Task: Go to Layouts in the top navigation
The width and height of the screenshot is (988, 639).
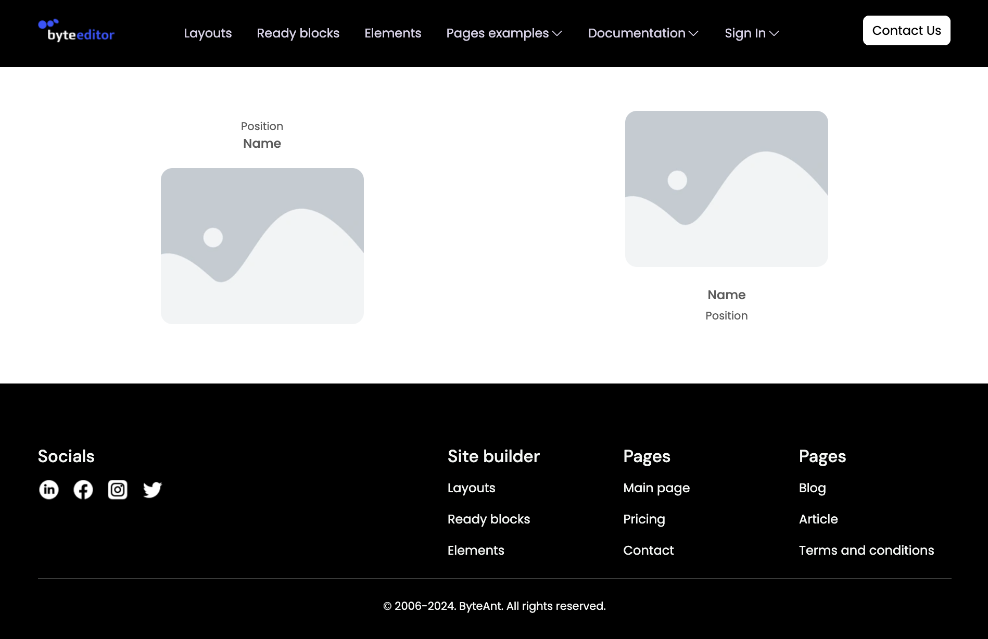Action: (208, 33)
